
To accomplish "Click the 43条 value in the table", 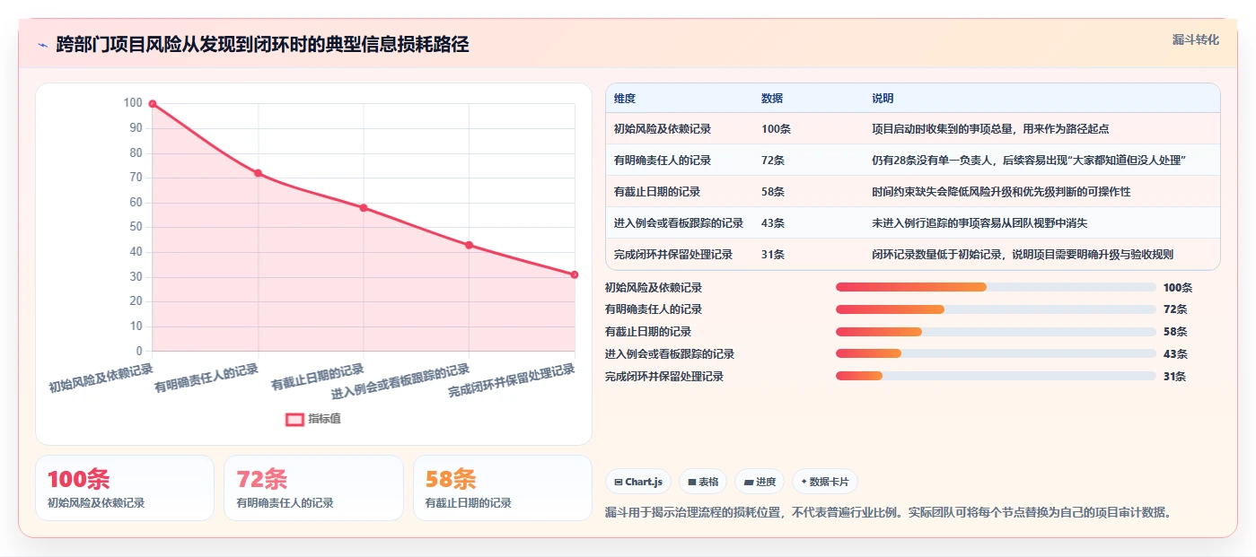I will point(773,223).
